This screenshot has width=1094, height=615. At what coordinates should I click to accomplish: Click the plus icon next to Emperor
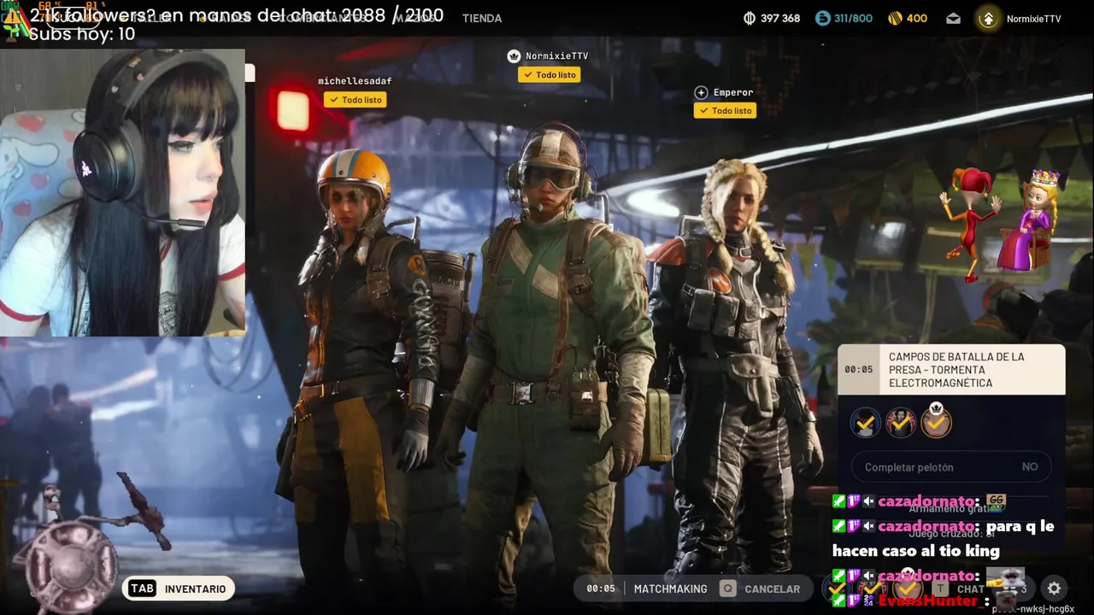pos(701,92)
